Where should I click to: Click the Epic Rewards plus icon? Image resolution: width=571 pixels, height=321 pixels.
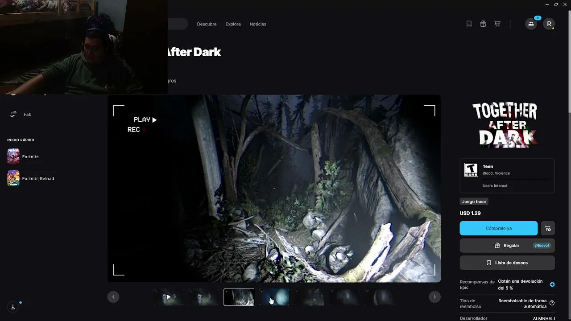pyautogui.click(x=552, y=284)
